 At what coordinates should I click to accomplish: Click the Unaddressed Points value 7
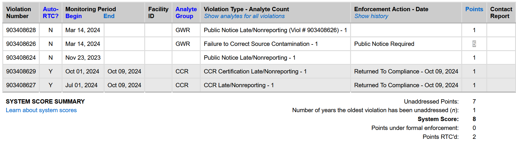tap(474, 102)
